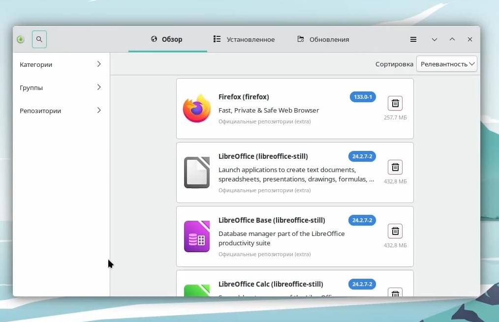499x322 pixels.
Task: Expand the Категории sidebar section
Action: [61, 64]
